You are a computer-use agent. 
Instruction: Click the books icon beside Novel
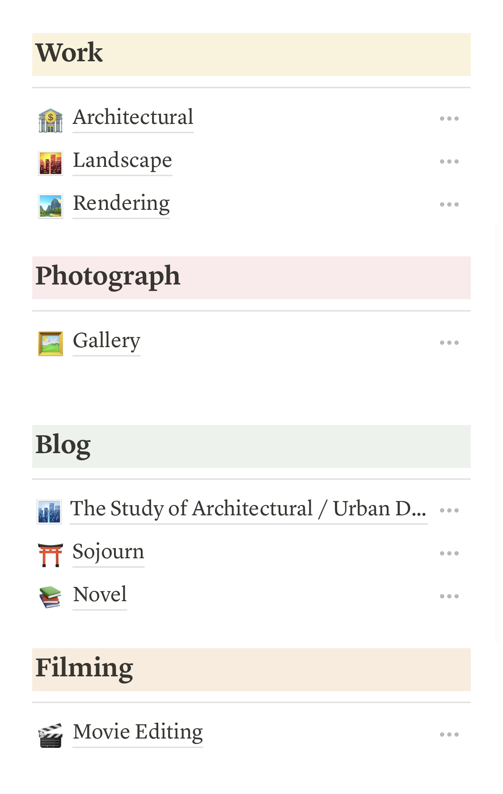pyautogui.click(x=50, y=597)
